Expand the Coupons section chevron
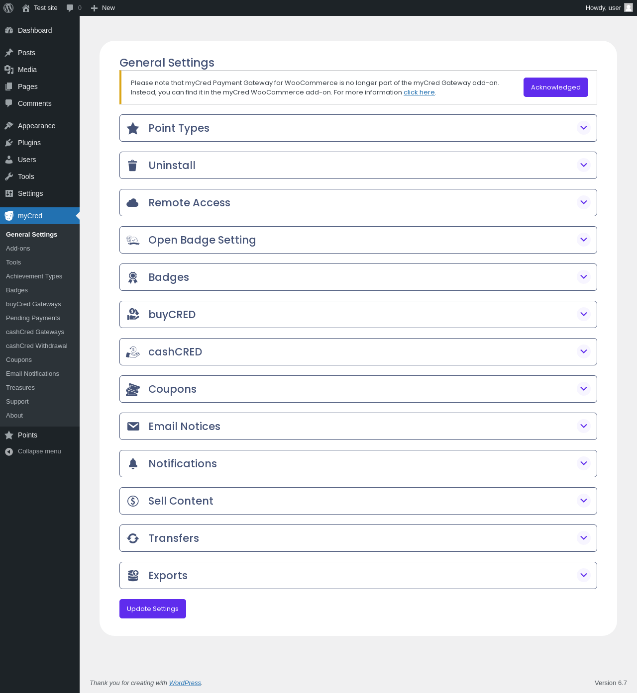The image size is (637, 693). pyautogui.click(x=584, y=389)
